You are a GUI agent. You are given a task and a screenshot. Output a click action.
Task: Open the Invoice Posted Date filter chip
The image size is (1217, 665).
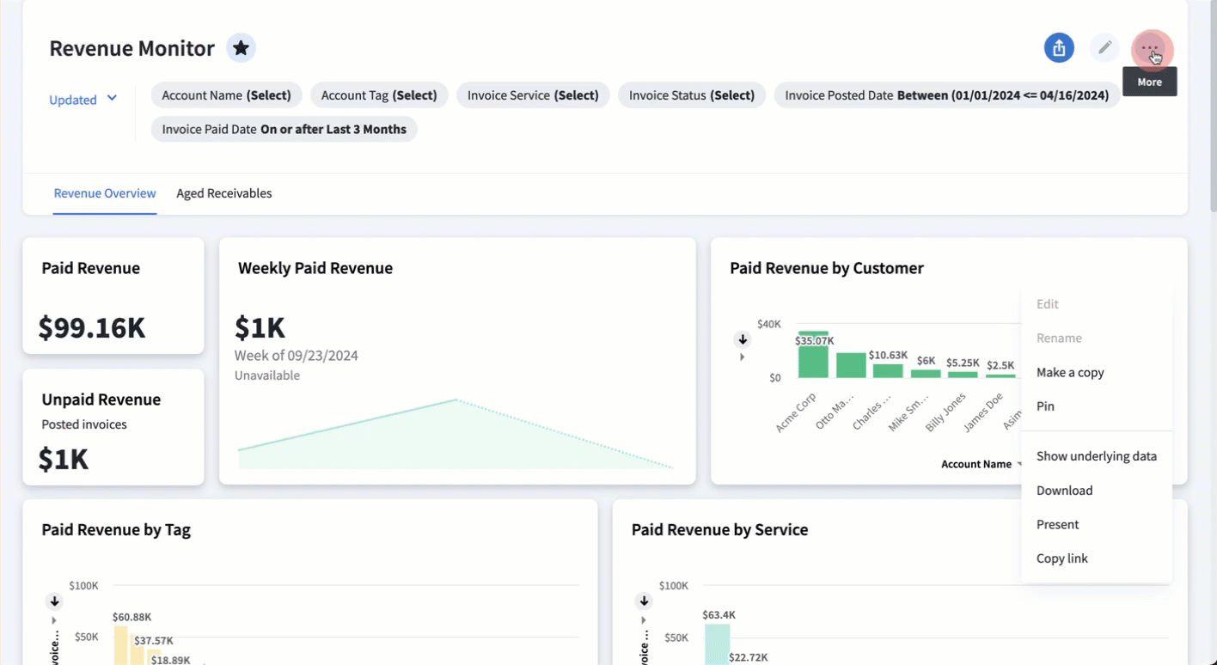[946, 95]
